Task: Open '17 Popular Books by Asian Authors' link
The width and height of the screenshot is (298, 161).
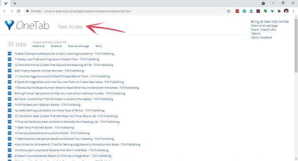Action: pos(67,122)
